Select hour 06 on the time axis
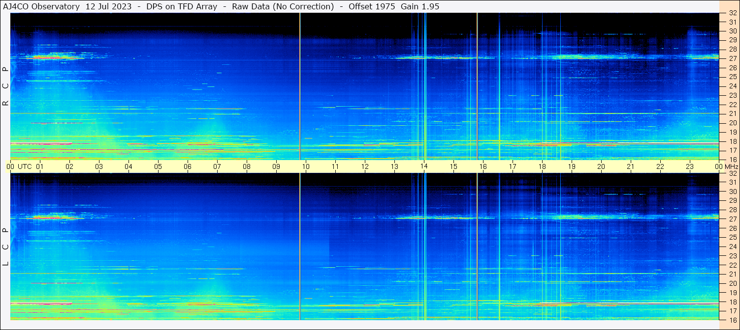The image size is (740, 330). click(188, 166)
